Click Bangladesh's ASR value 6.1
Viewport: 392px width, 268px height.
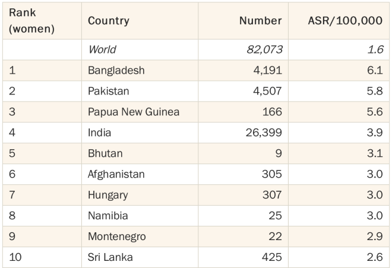point(375,70)
